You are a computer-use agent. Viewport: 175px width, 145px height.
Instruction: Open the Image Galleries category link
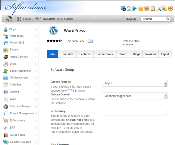(19, 57)
